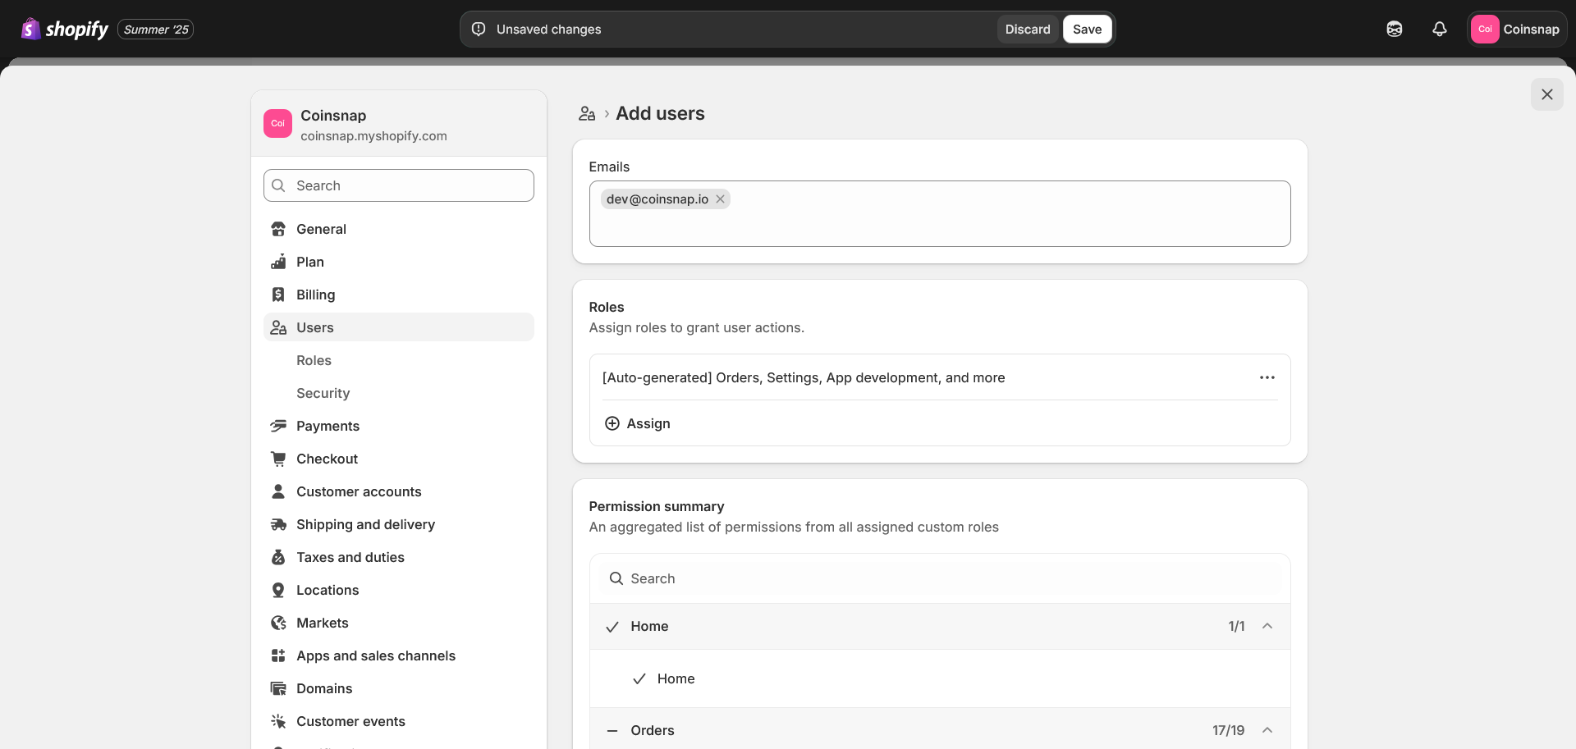
Task: Click the Shopify logo in top bar
Action: 65,30
